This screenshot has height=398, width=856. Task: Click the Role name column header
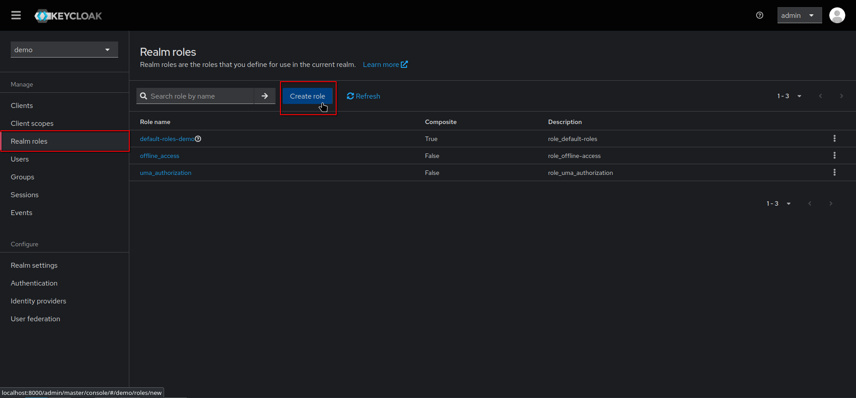coord(155,122)
